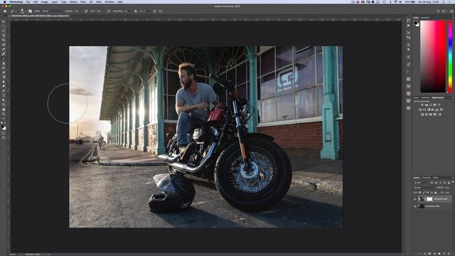The width and height of the screenshot is (455, 256).
Task: Toggle lock all padlock icon
Action: pos(436,193)
